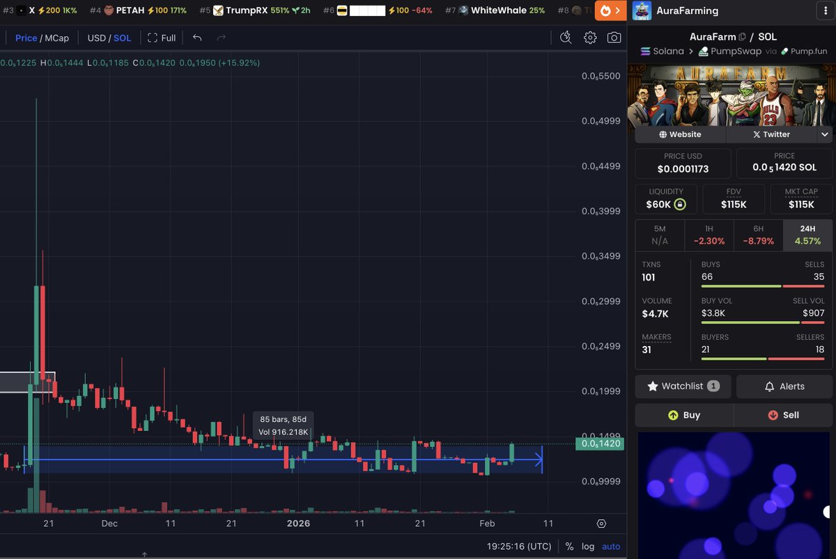Screen dimensions: 836x559
Task: Expand the panel below the chart
Action: pos(144,555)
